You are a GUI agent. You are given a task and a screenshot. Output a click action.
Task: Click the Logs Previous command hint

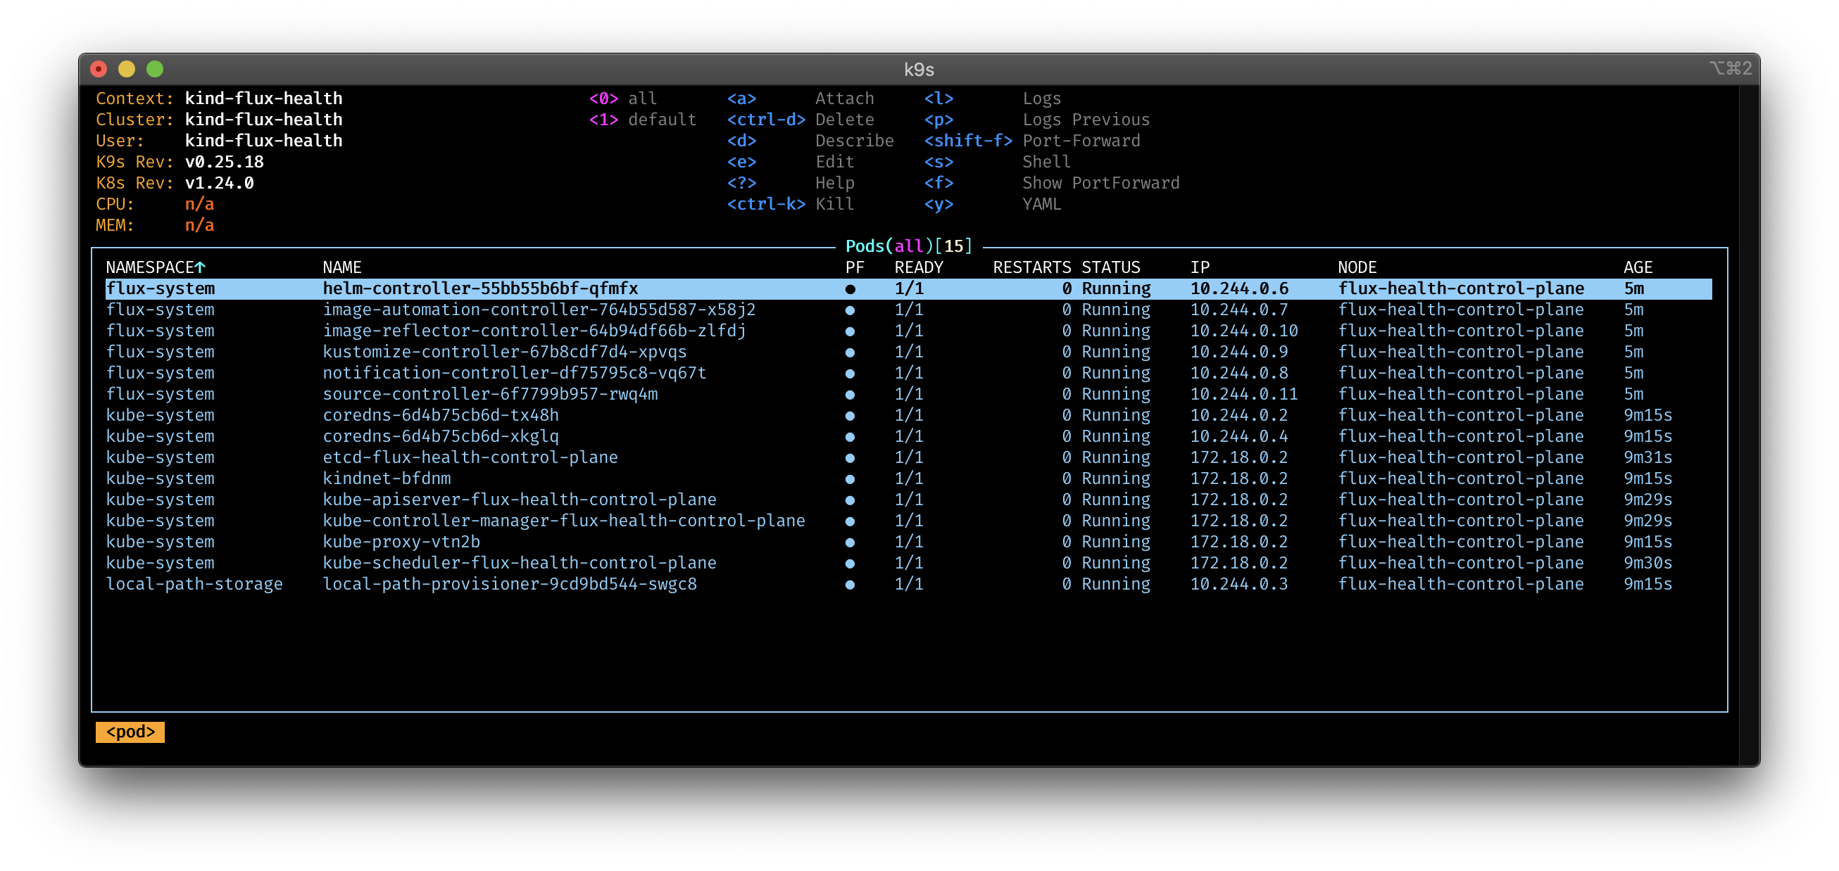1086,120
